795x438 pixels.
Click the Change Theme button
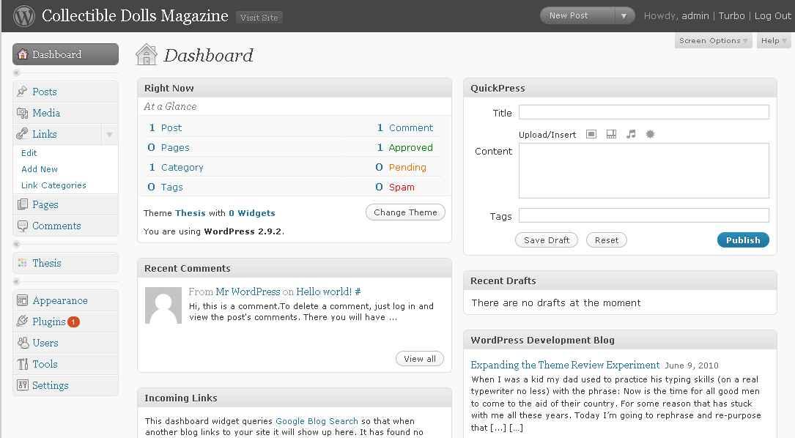pos(405,212)
